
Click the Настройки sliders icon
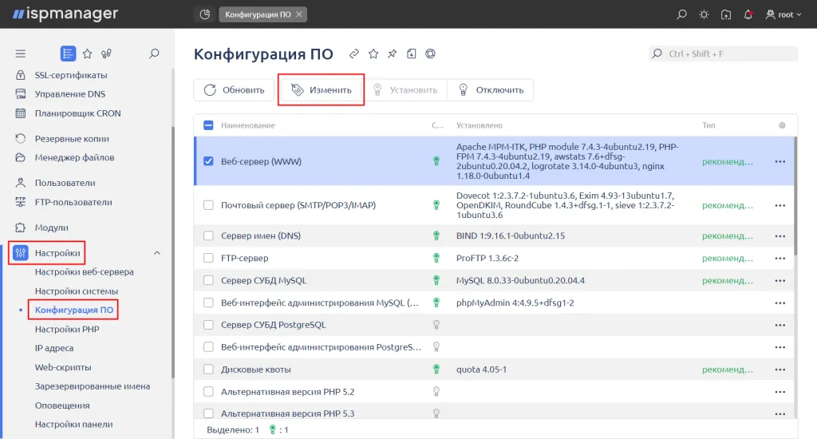[20, 253]
